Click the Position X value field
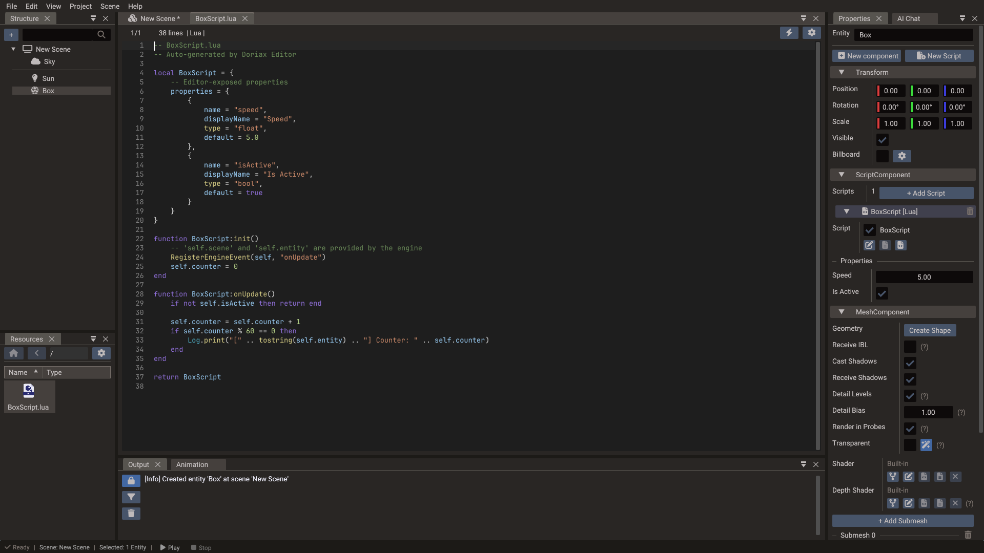Screen dimensions: 984x553 [x=891, y=91]
